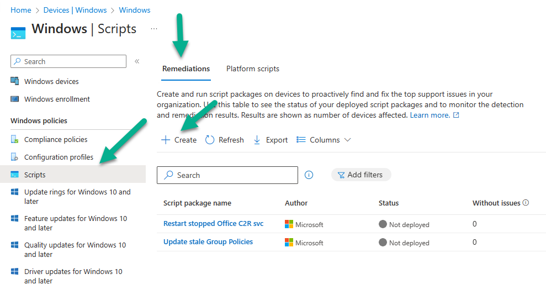Go to Home breadcrumb
This screenshot has height=300, width=546.
pos(21,10)
